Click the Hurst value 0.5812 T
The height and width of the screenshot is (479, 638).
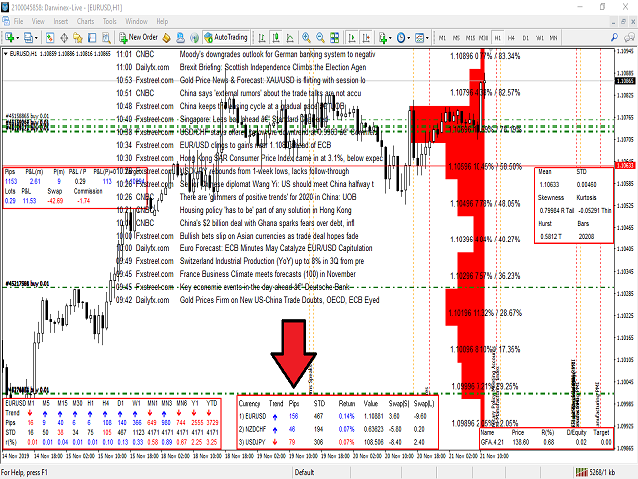click(551, 236)
